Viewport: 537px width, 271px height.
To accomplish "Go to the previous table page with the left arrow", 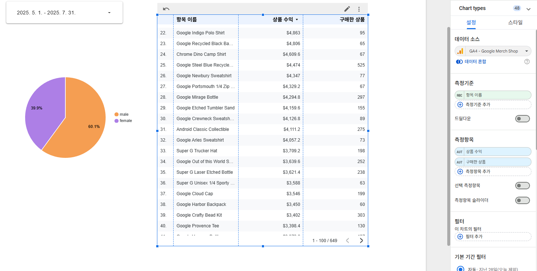I will coord(347,241).
